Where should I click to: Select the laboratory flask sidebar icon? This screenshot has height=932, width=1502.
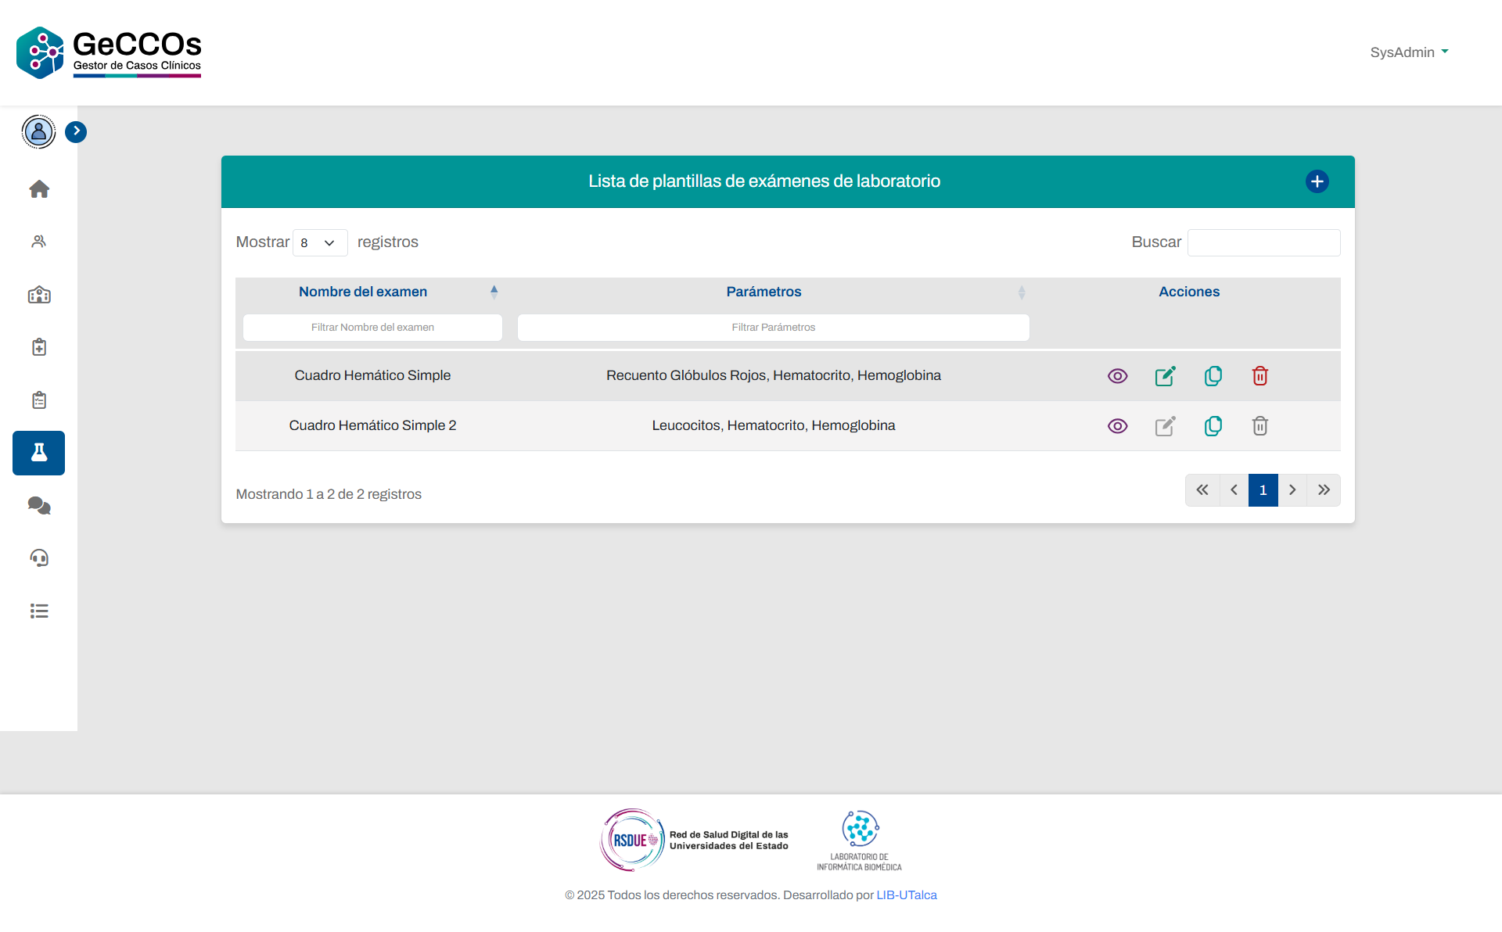[x=39, y=453]
